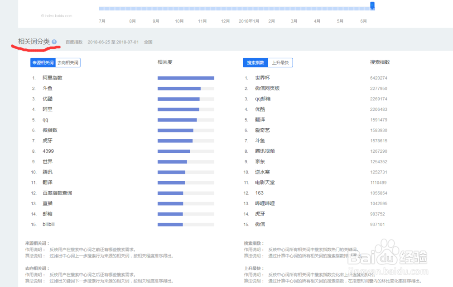The height and width of the screenshot is (287, 453).
Task: Click 腾讯视频 in the search index list
Action: (265, 151)
